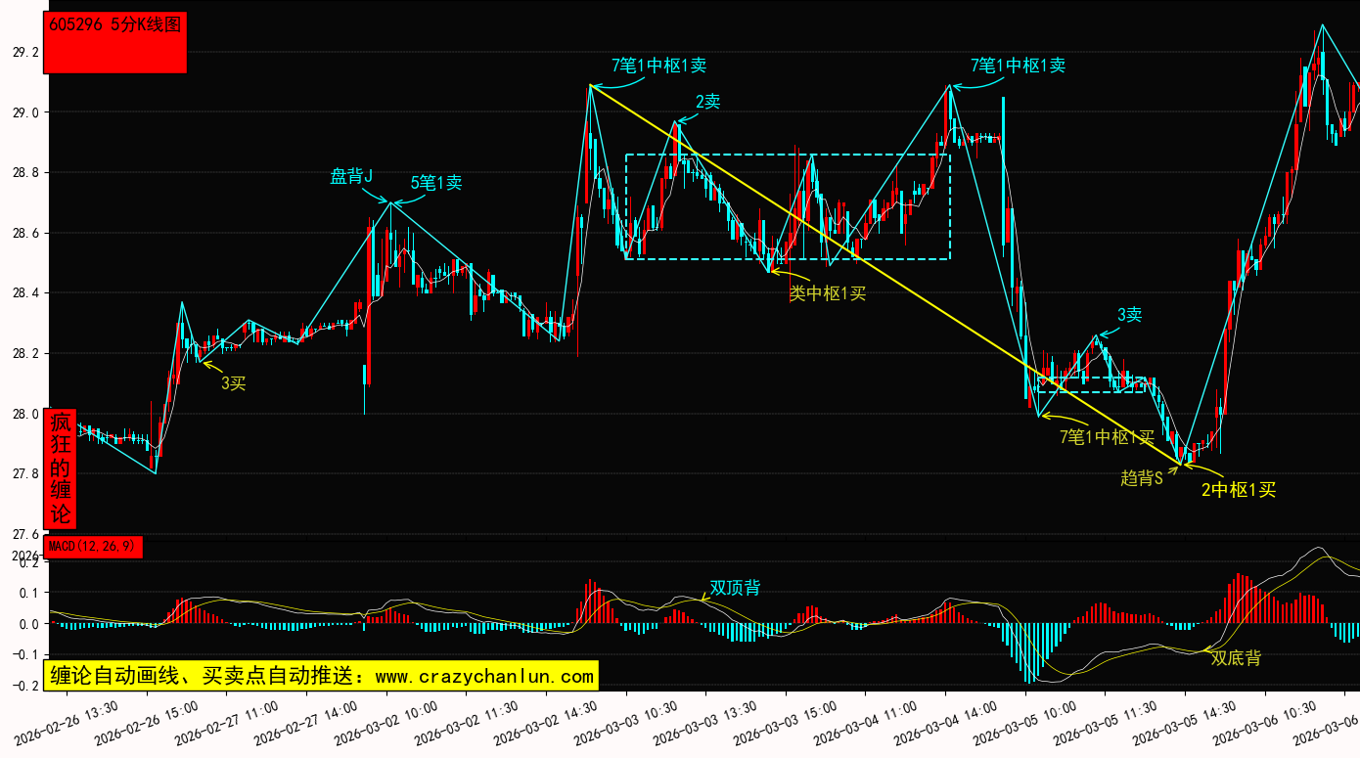The image size is (1360, 758).
Task: Select the 类中枢1买 buy annotation
Action: [x=827, y=292]
